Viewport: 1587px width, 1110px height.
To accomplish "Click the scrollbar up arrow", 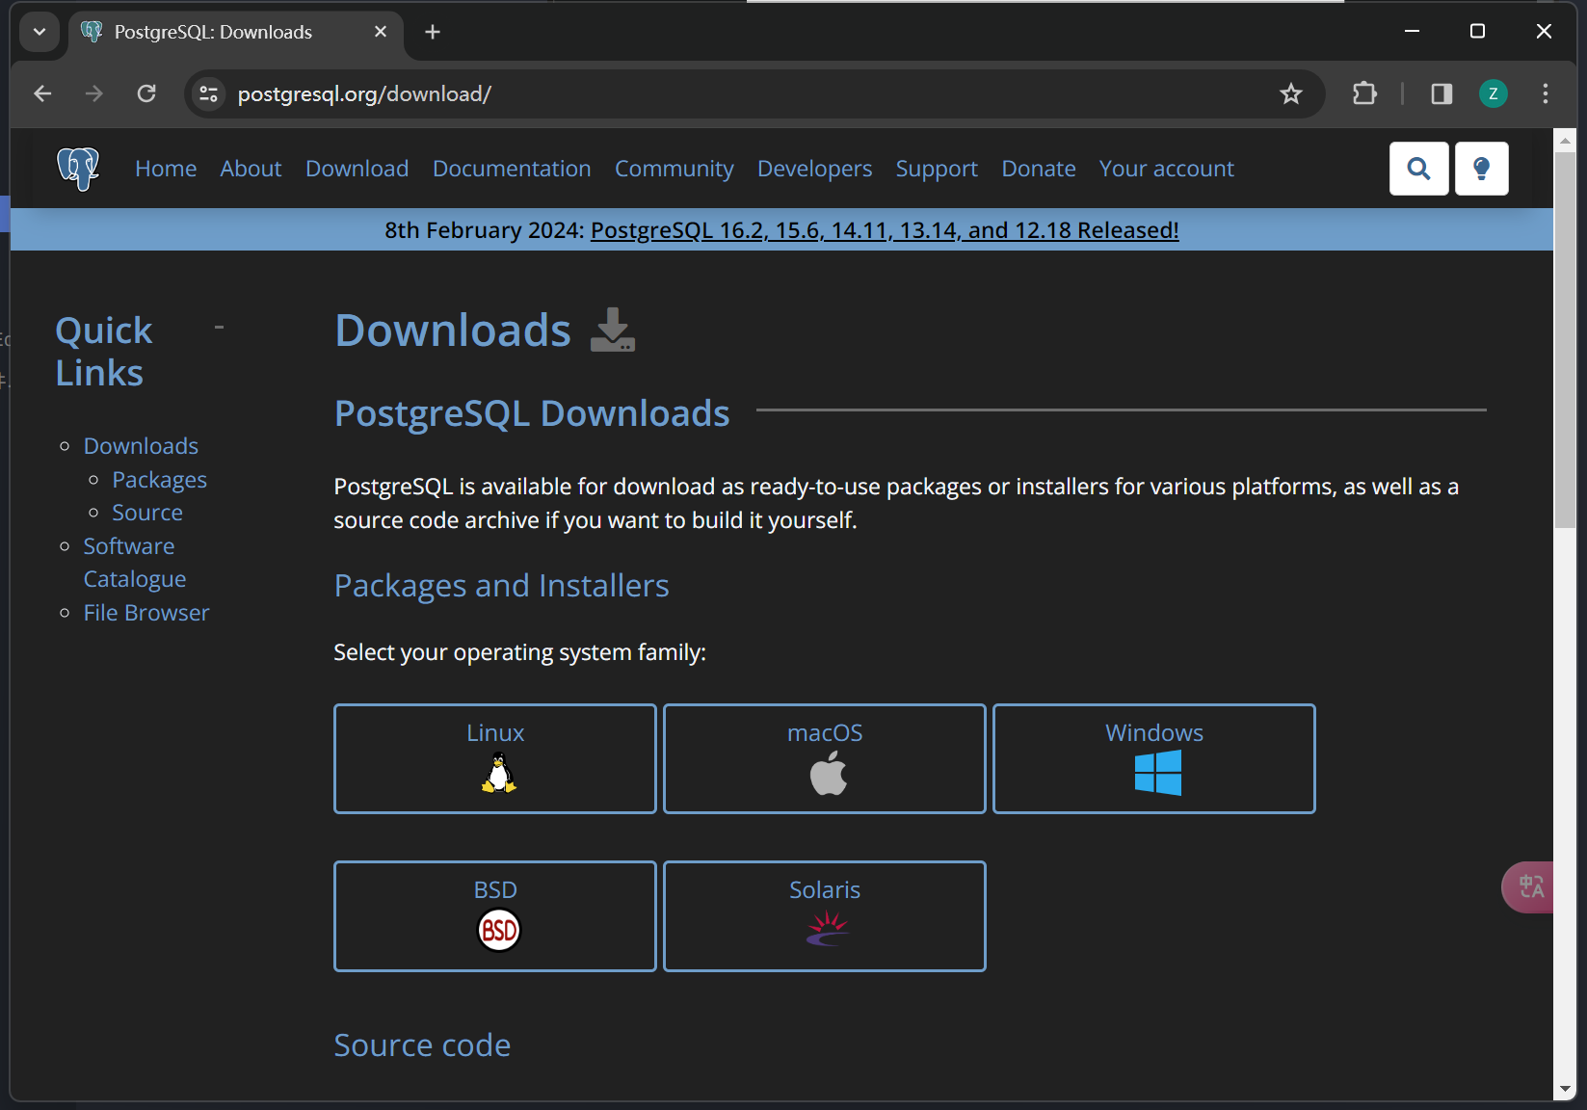I will (x=1565, y=141).
